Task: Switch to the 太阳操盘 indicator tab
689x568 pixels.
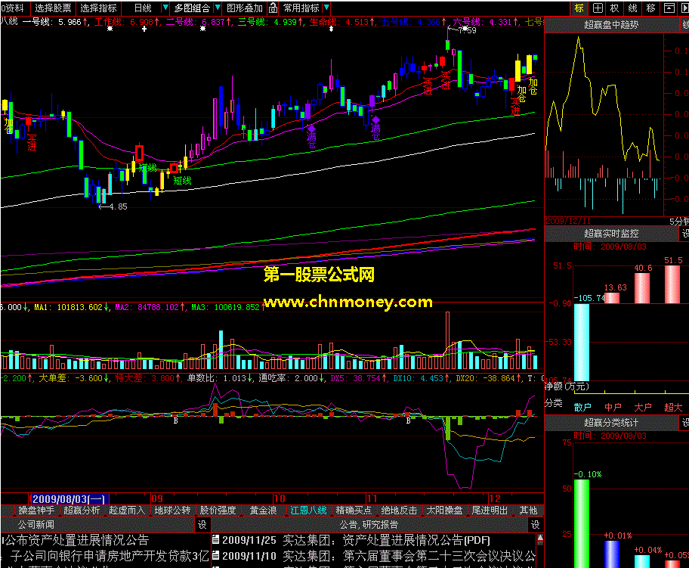Action: (444, 511)
